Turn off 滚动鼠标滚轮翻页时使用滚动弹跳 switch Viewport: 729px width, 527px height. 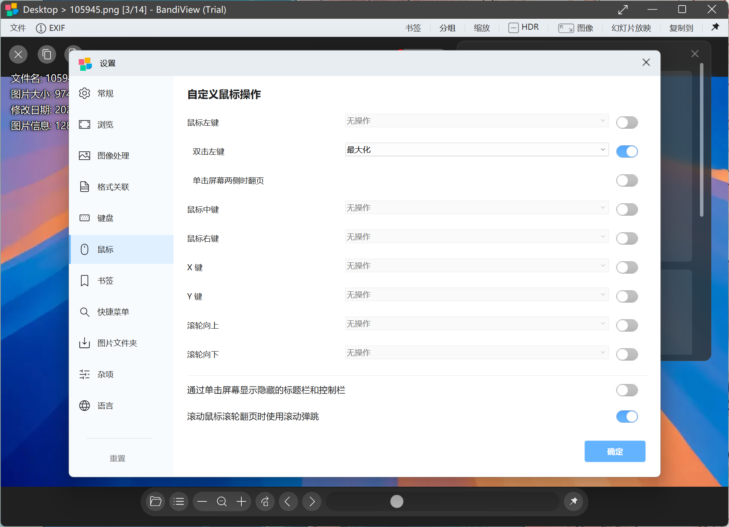[627, 417]
